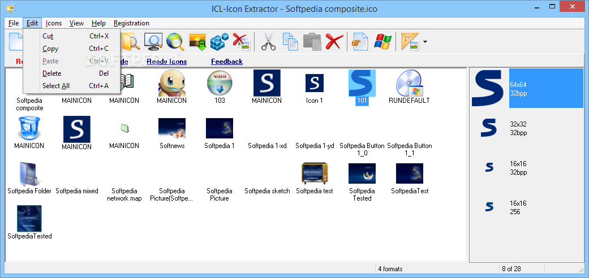Click the Softpedia Button 1_0 label
589x278 pixels.
[362, 149]
